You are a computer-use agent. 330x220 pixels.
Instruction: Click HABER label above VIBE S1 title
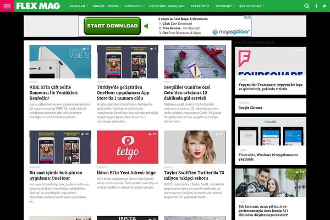(33, 82)
